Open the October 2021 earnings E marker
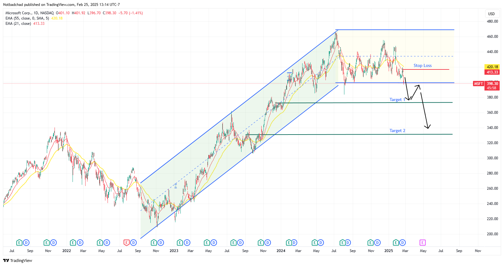 (x=46, y=242)
